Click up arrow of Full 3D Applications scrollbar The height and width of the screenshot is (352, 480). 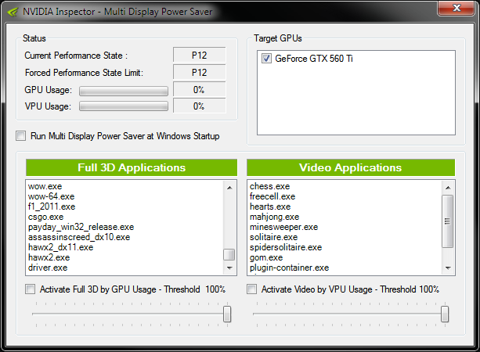(x=229, y=188)
